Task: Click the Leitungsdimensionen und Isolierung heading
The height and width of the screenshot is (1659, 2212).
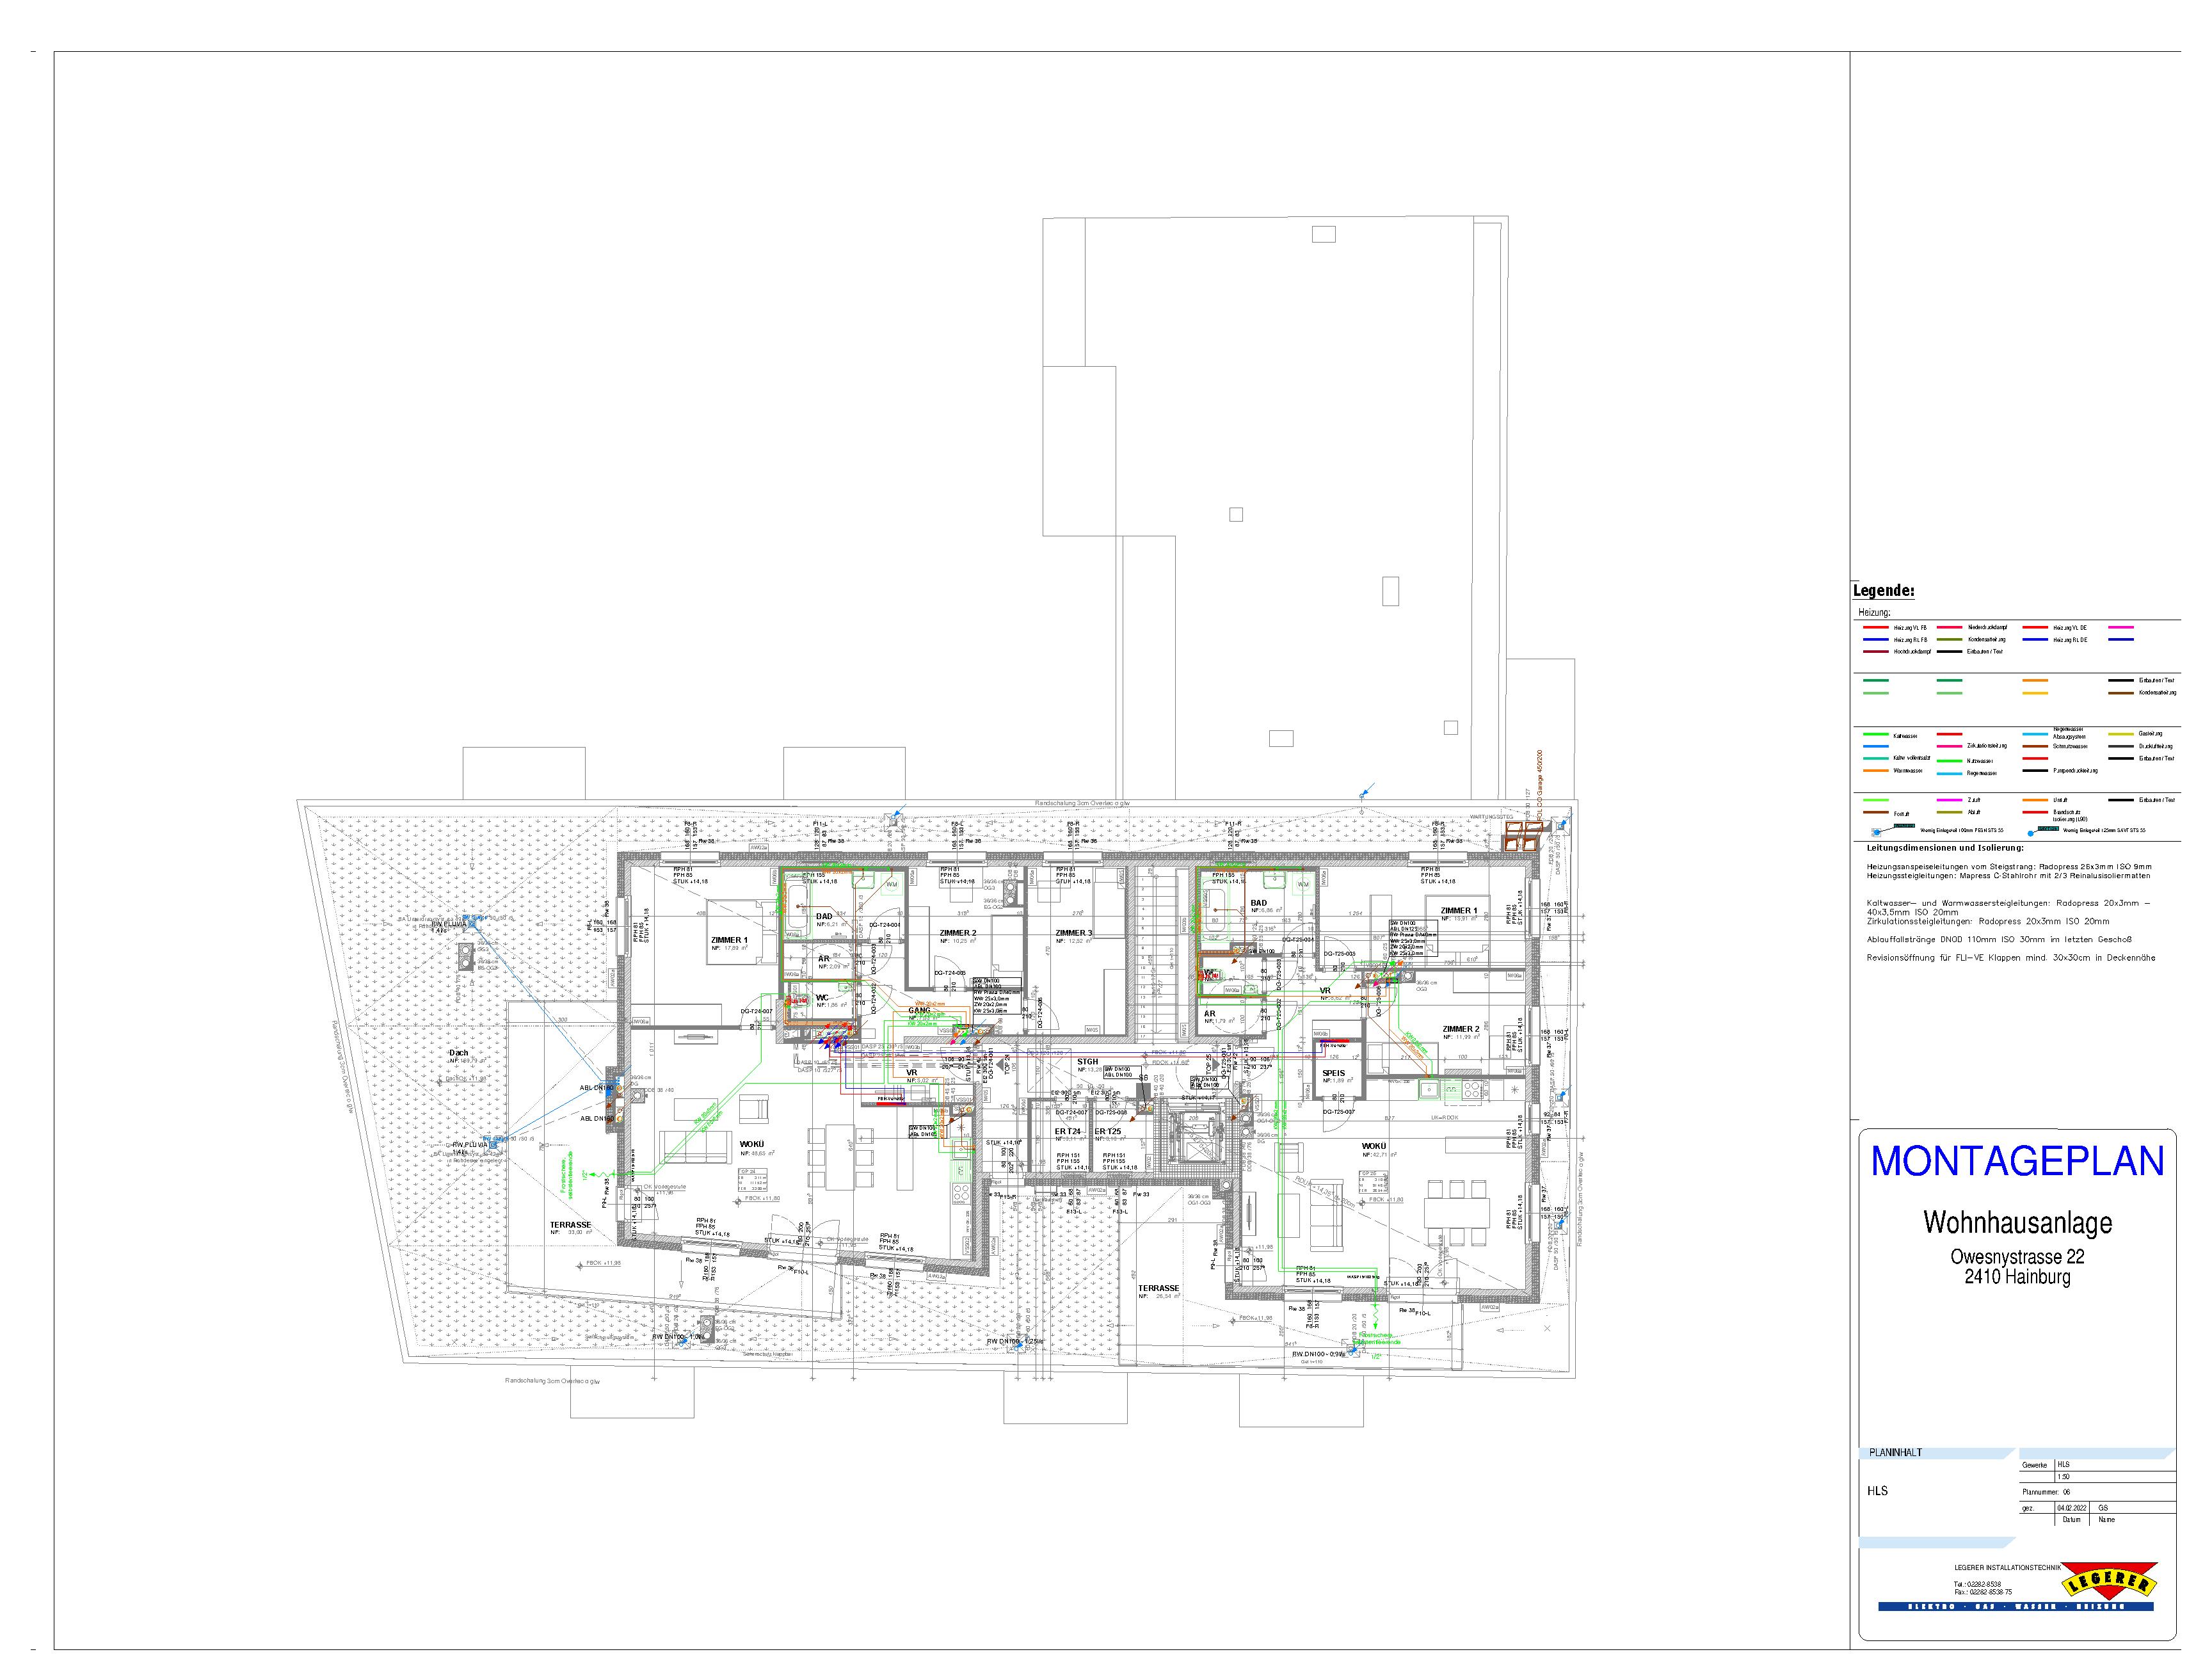Action: (x=1944, y=848)
